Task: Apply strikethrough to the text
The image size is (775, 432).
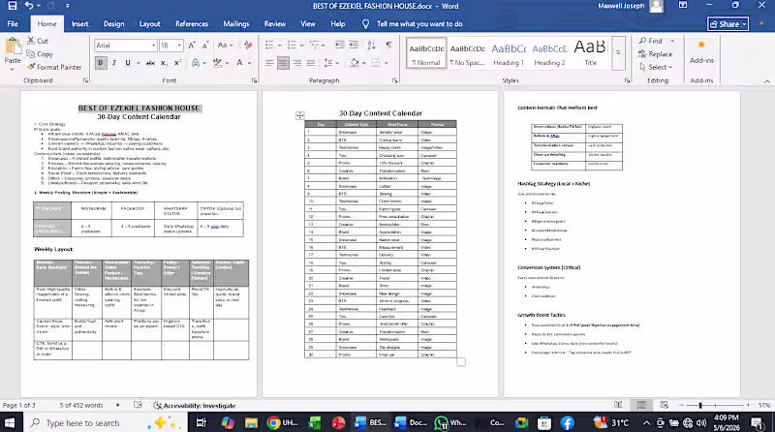Action: pyautogui.click(x=150, y=63)
